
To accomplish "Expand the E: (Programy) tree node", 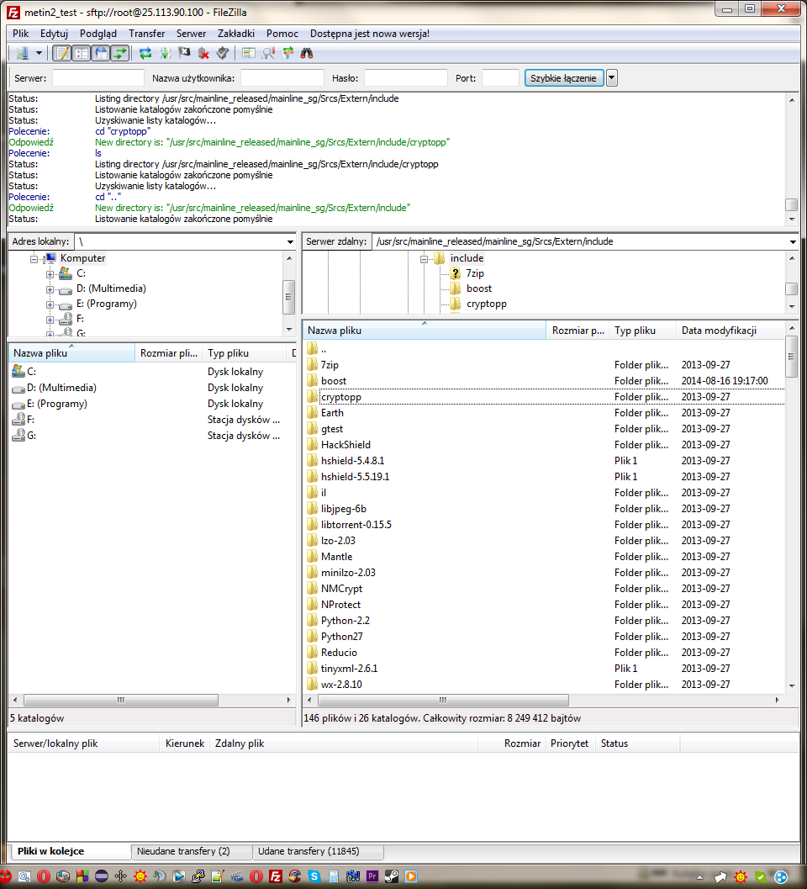I will pyautogui.click(x=50, y=305).
